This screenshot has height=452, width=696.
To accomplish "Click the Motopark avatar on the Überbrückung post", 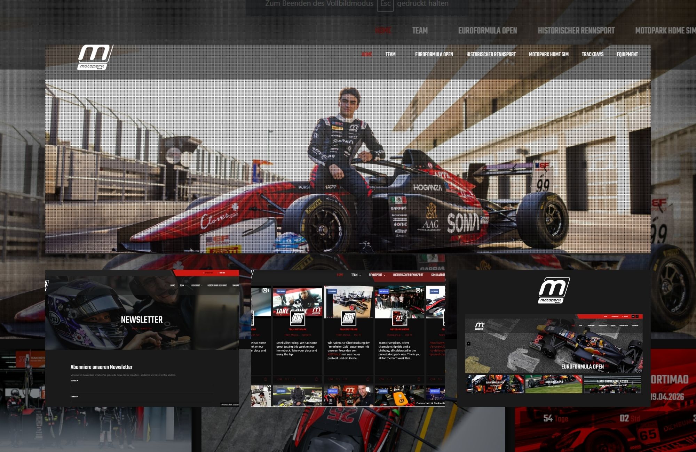I will (x=348, y=318).
